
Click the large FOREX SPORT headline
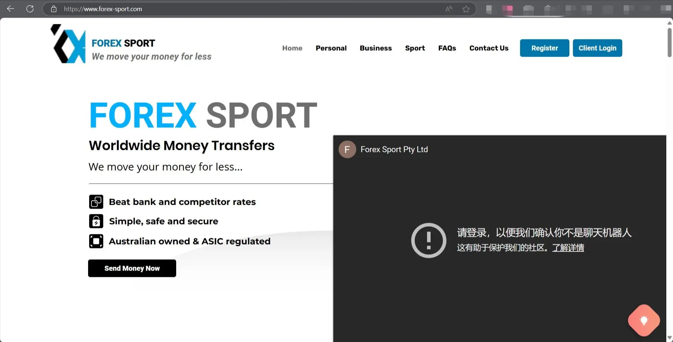[203, 115]
